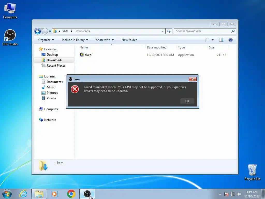The height and width of the screenshot is (199, 265).
Task: Click the network tray icon
Action: pos(233,194)
